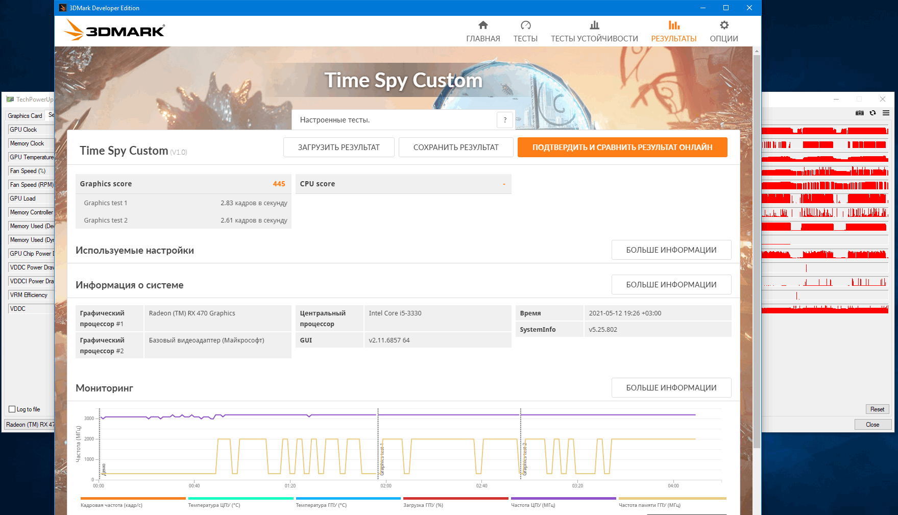Maximize the 3DMark Developer Edition window
This screenshot has width=898, height=515.
[x=726, y=8]
